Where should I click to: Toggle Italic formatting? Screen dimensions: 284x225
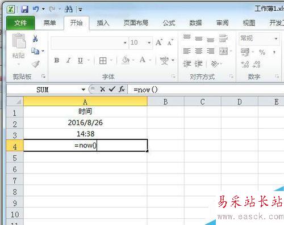tap(68, 61)
